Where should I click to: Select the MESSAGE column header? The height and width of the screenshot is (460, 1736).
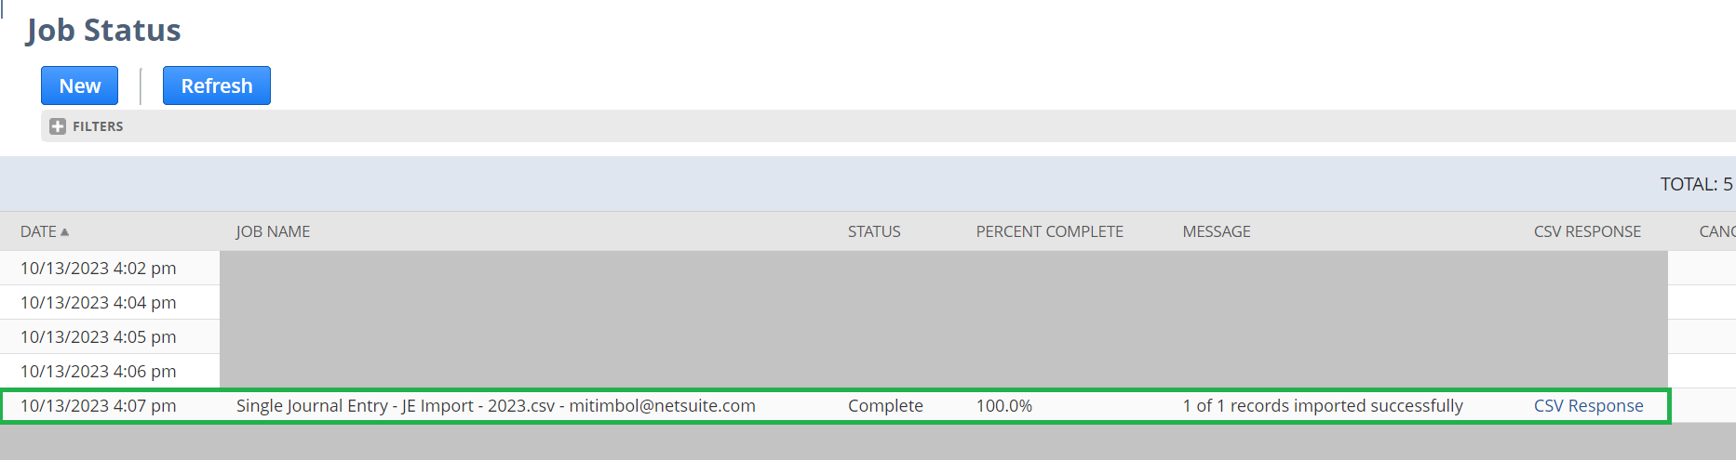1217,231
